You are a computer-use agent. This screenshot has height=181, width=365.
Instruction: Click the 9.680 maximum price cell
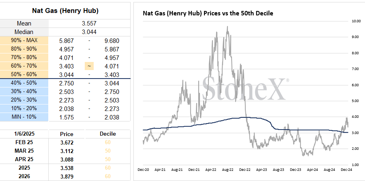(x=111, y=41)
